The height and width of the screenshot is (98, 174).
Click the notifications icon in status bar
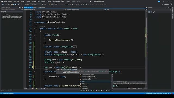pyautogui.click(x=172, y=93)
